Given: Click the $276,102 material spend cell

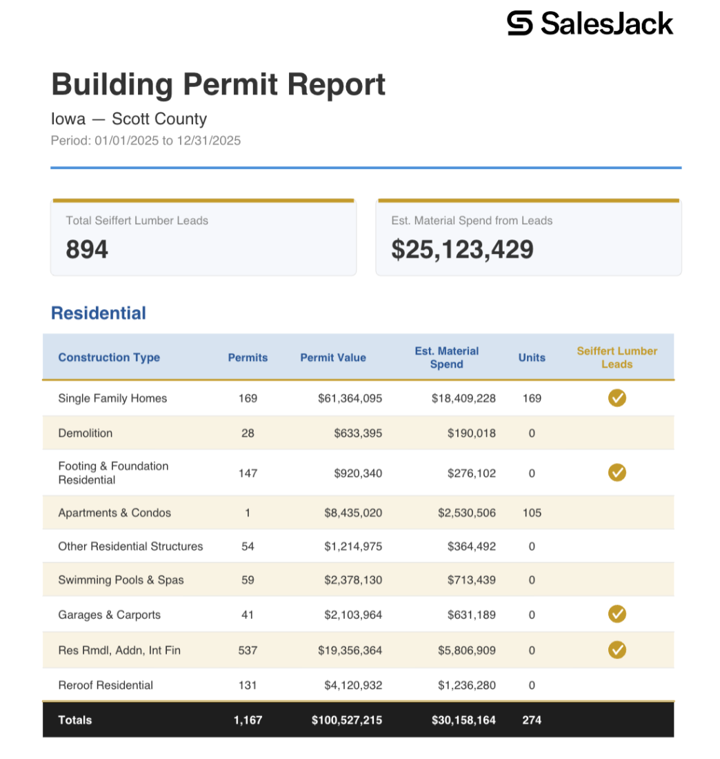Looking at the screenshot, I should pyautogui.click(x=472, y=473).
